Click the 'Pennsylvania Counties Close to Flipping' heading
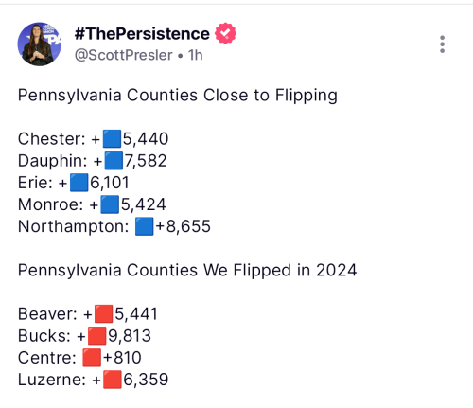Viewport: 473px width, 408px height. [x=178, y=96]
